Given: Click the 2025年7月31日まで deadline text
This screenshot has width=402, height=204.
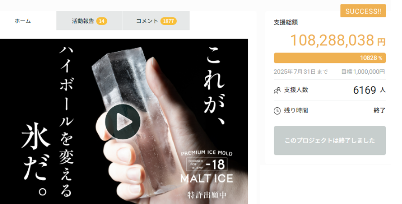Looking at the screenshot, I should (x=301, y=72).
